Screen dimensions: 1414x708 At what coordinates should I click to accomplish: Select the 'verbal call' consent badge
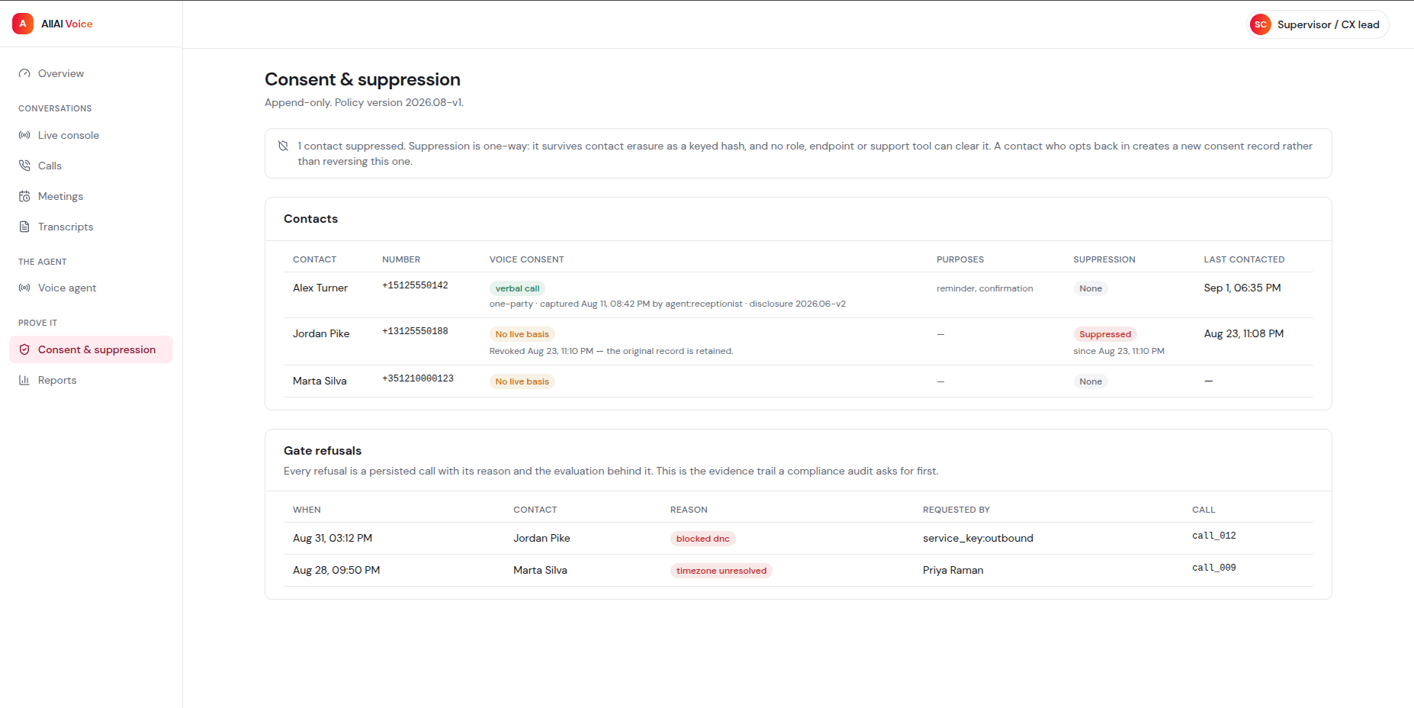pos(517,288)
